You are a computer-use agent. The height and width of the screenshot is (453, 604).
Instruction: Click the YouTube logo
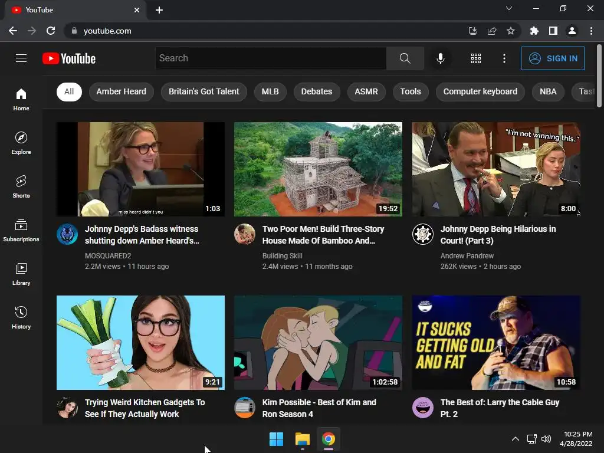69,58
